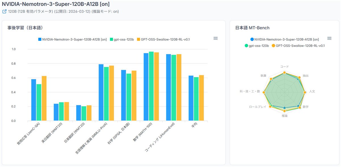Click the ロールプレイ radar axis label
The height and width of the screenshot is (167, 341).
(x=258, y=107)
